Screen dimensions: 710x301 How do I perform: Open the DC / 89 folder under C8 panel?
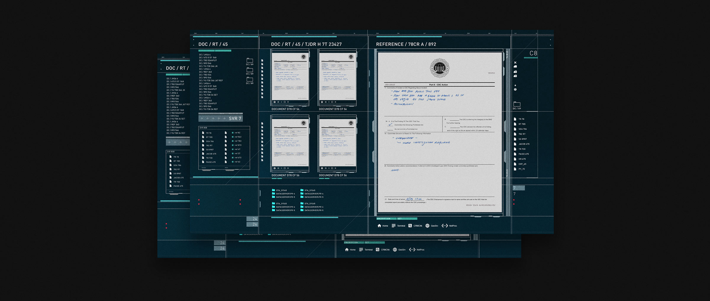click(x=517, y=105)
